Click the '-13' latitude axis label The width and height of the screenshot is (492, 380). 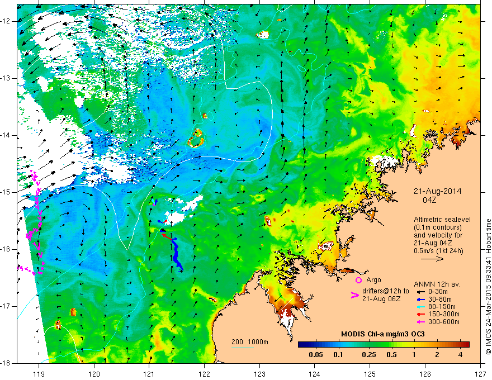coord(6,78)
